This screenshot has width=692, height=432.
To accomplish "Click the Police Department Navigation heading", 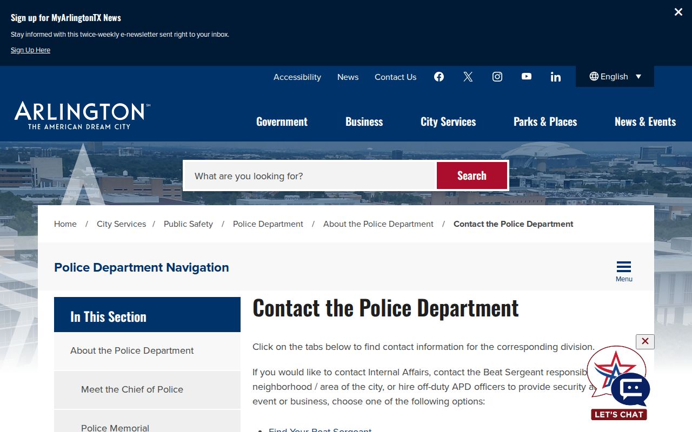I will pyautogui.click(x=142, y=267).
